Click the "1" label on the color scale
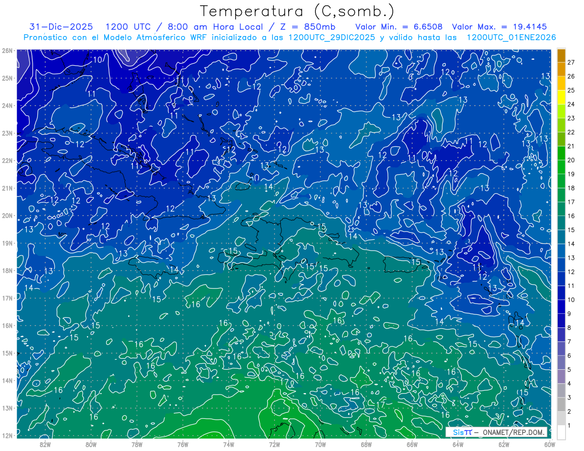The width and height of the screenshot is (584, 451). pos(570,426)
